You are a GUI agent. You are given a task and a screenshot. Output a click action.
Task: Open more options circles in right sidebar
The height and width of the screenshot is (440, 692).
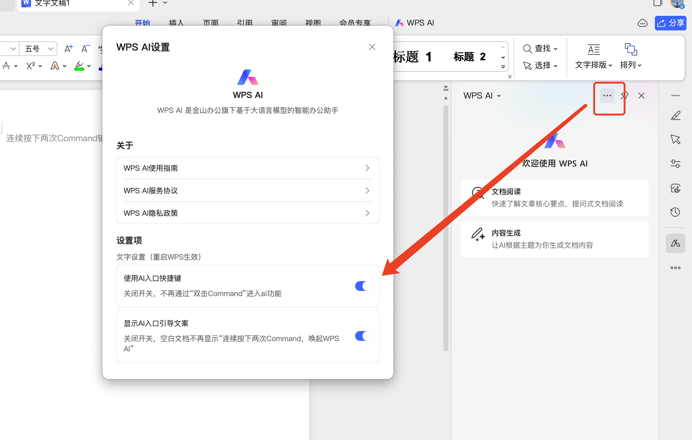(675, 268)
